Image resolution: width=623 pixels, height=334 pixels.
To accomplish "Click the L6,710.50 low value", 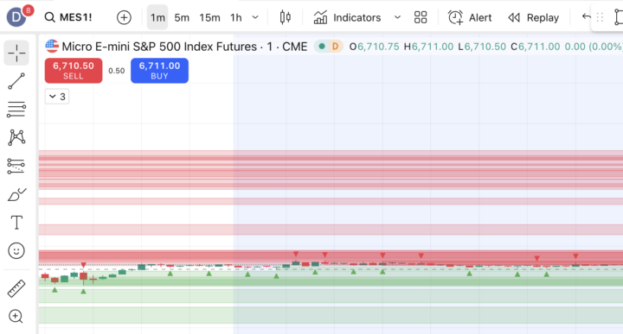I will pyautogui.click(x=482, y=47).
